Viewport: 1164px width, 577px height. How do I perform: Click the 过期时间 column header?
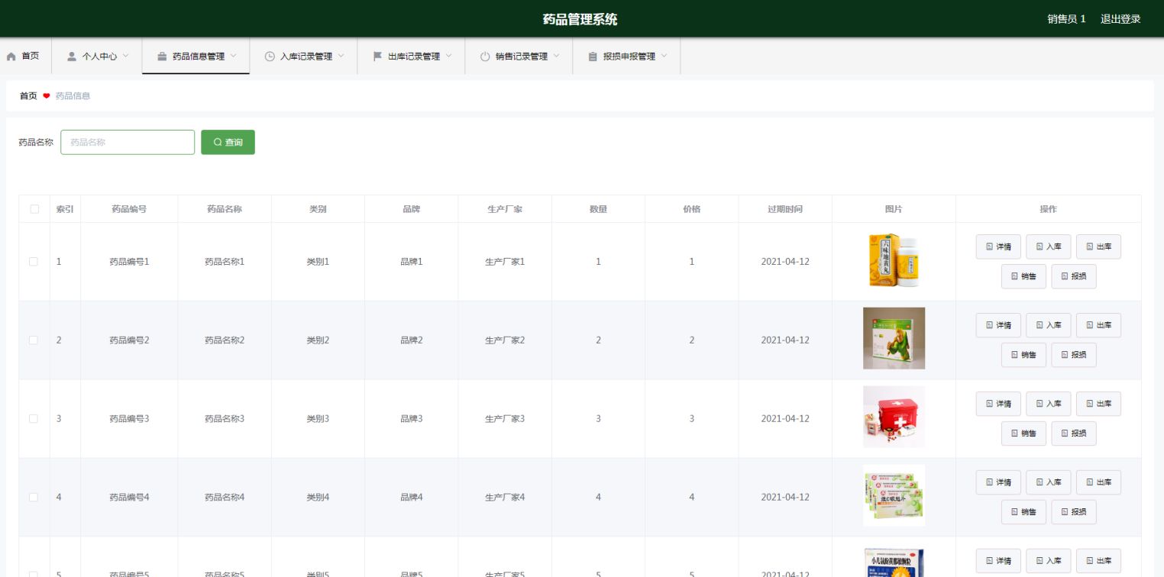coord(785,209)
